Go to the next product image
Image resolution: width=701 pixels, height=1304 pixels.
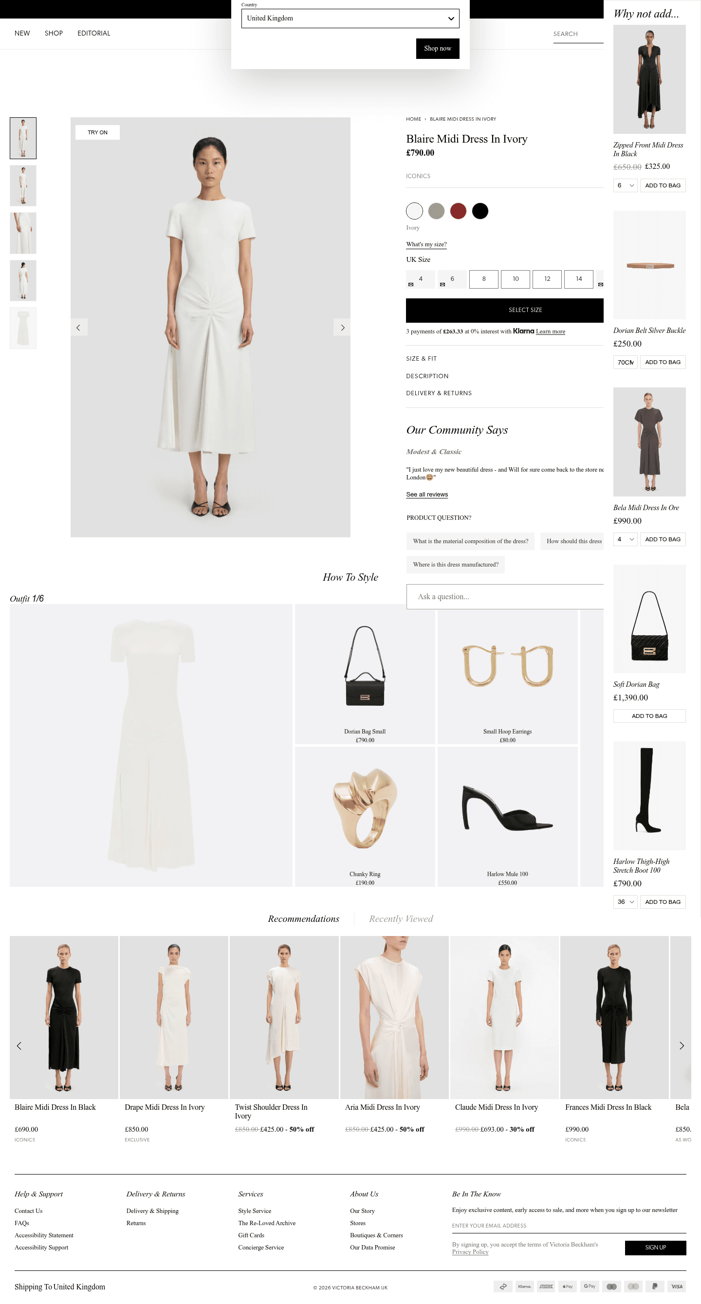tap(342, 328)
